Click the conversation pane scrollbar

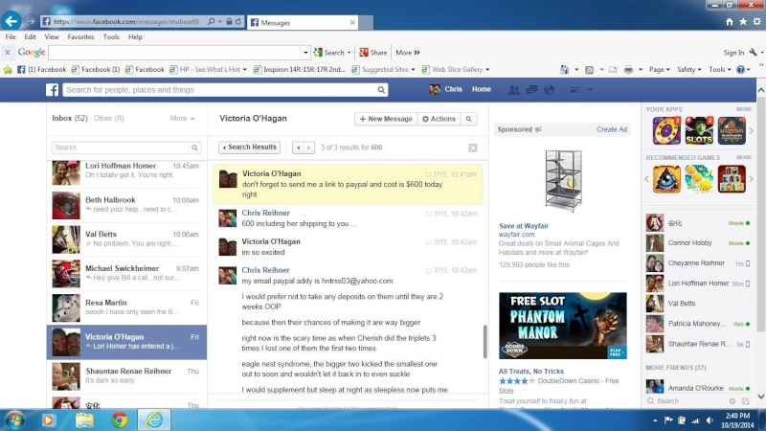[484, 341]
